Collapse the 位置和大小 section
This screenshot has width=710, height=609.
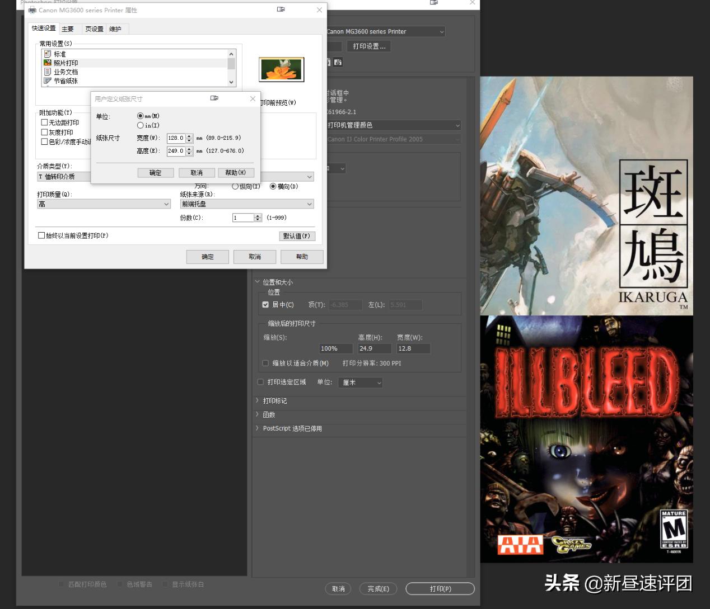click(258, 282)
